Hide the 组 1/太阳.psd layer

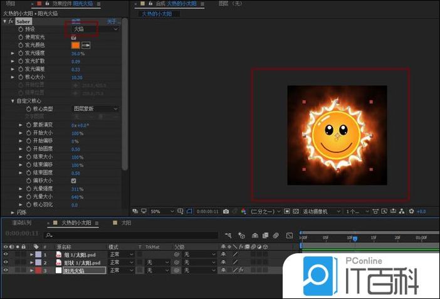pos(6,255)
